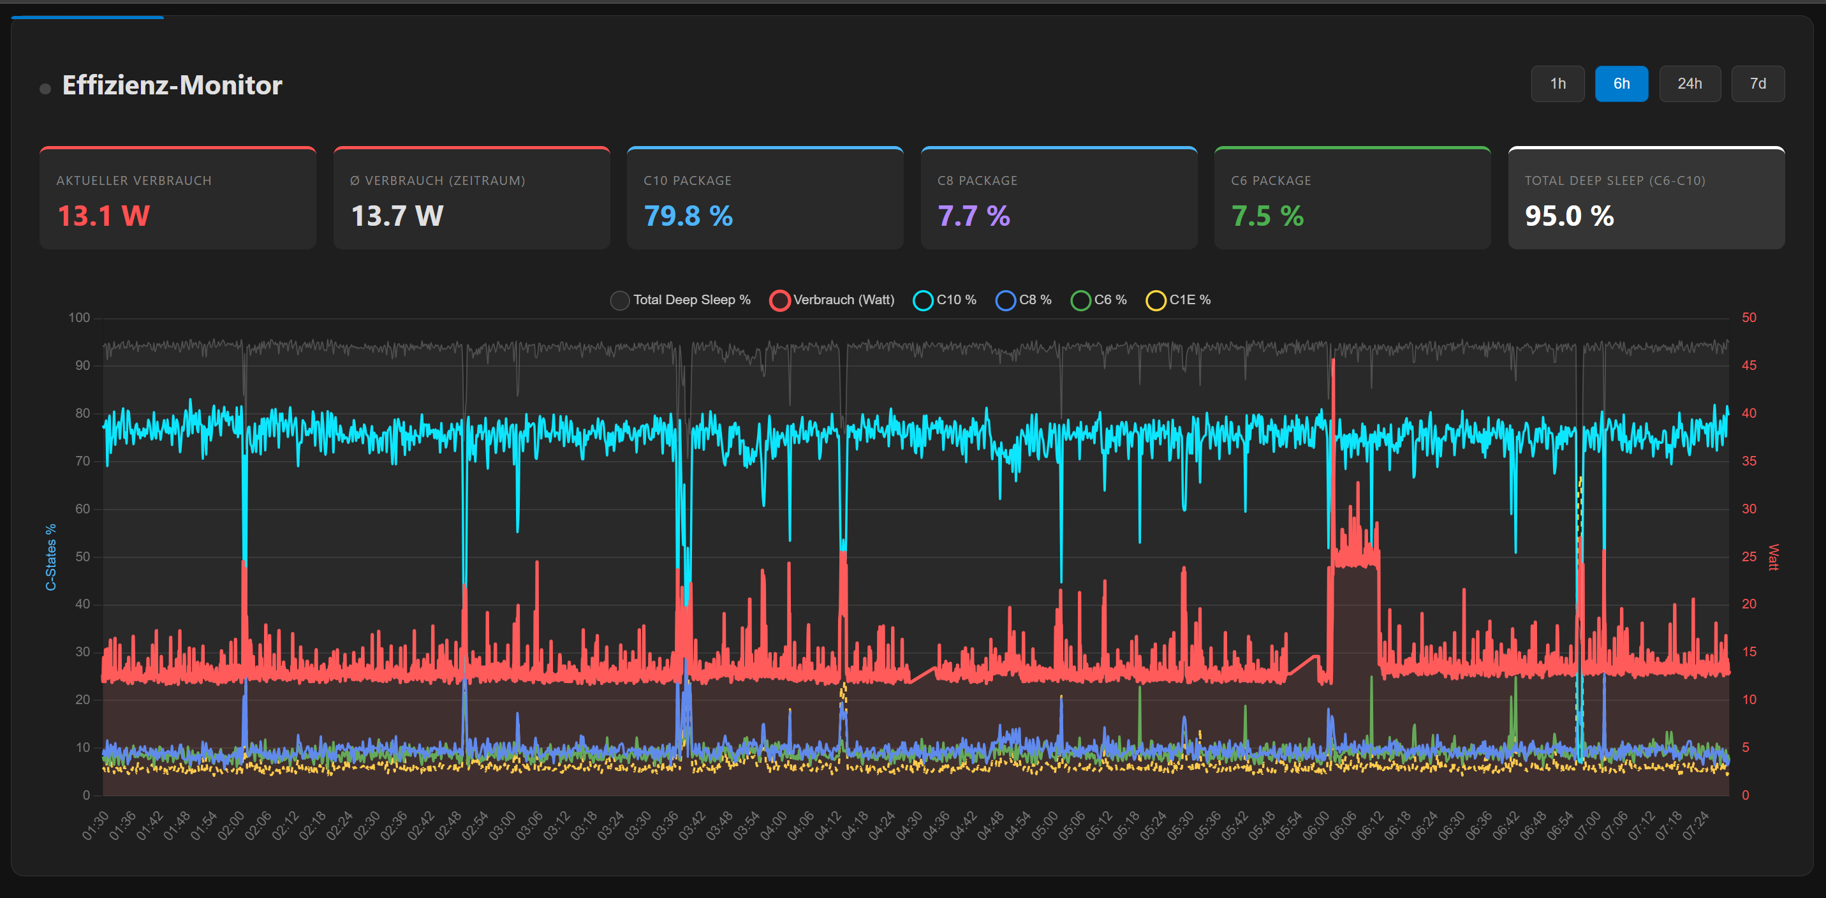
Task: Toggle the C8 % legend circle
Action: 1005,300
